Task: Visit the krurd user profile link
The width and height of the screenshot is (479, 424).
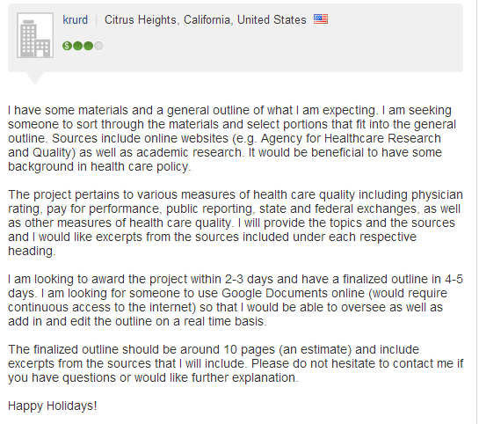Action: point(76,20)
